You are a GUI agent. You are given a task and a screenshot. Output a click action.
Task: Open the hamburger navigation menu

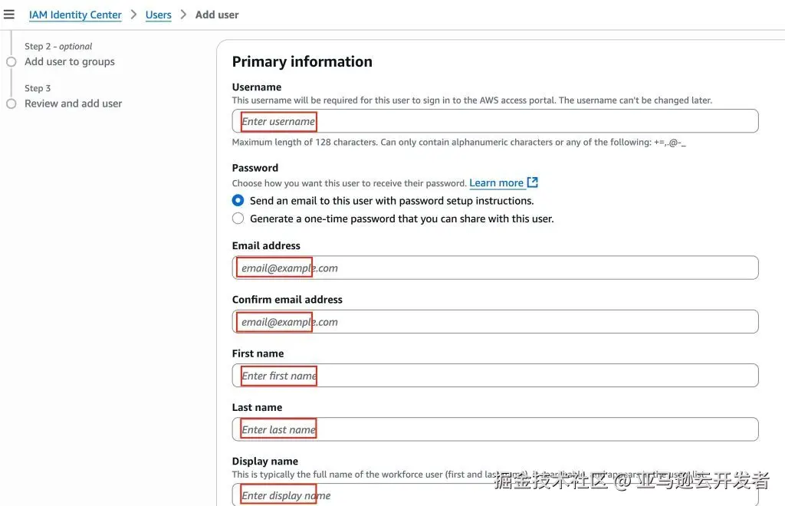coord(9,15)
